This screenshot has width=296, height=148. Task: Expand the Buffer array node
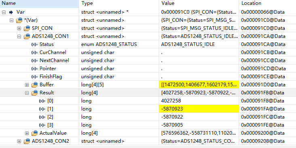27,85
